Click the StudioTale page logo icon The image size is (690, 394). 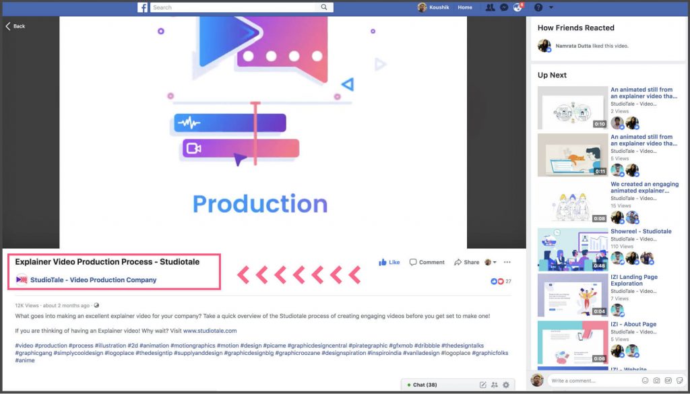22,280
